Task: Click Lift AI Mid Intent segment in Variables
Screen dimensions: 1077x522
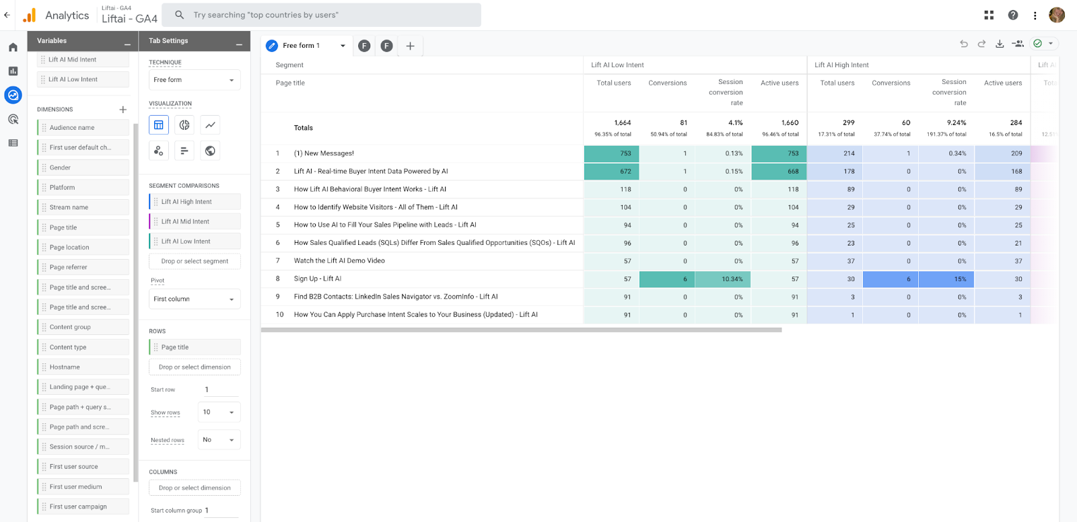Action: tap(83, 60)
